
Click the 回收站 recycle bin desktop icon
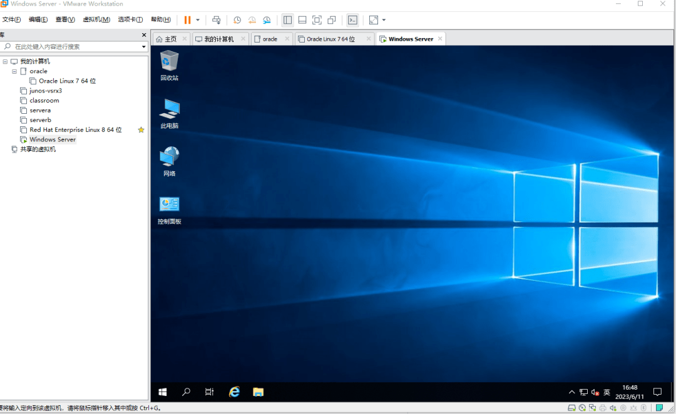(x=170, y=66)
